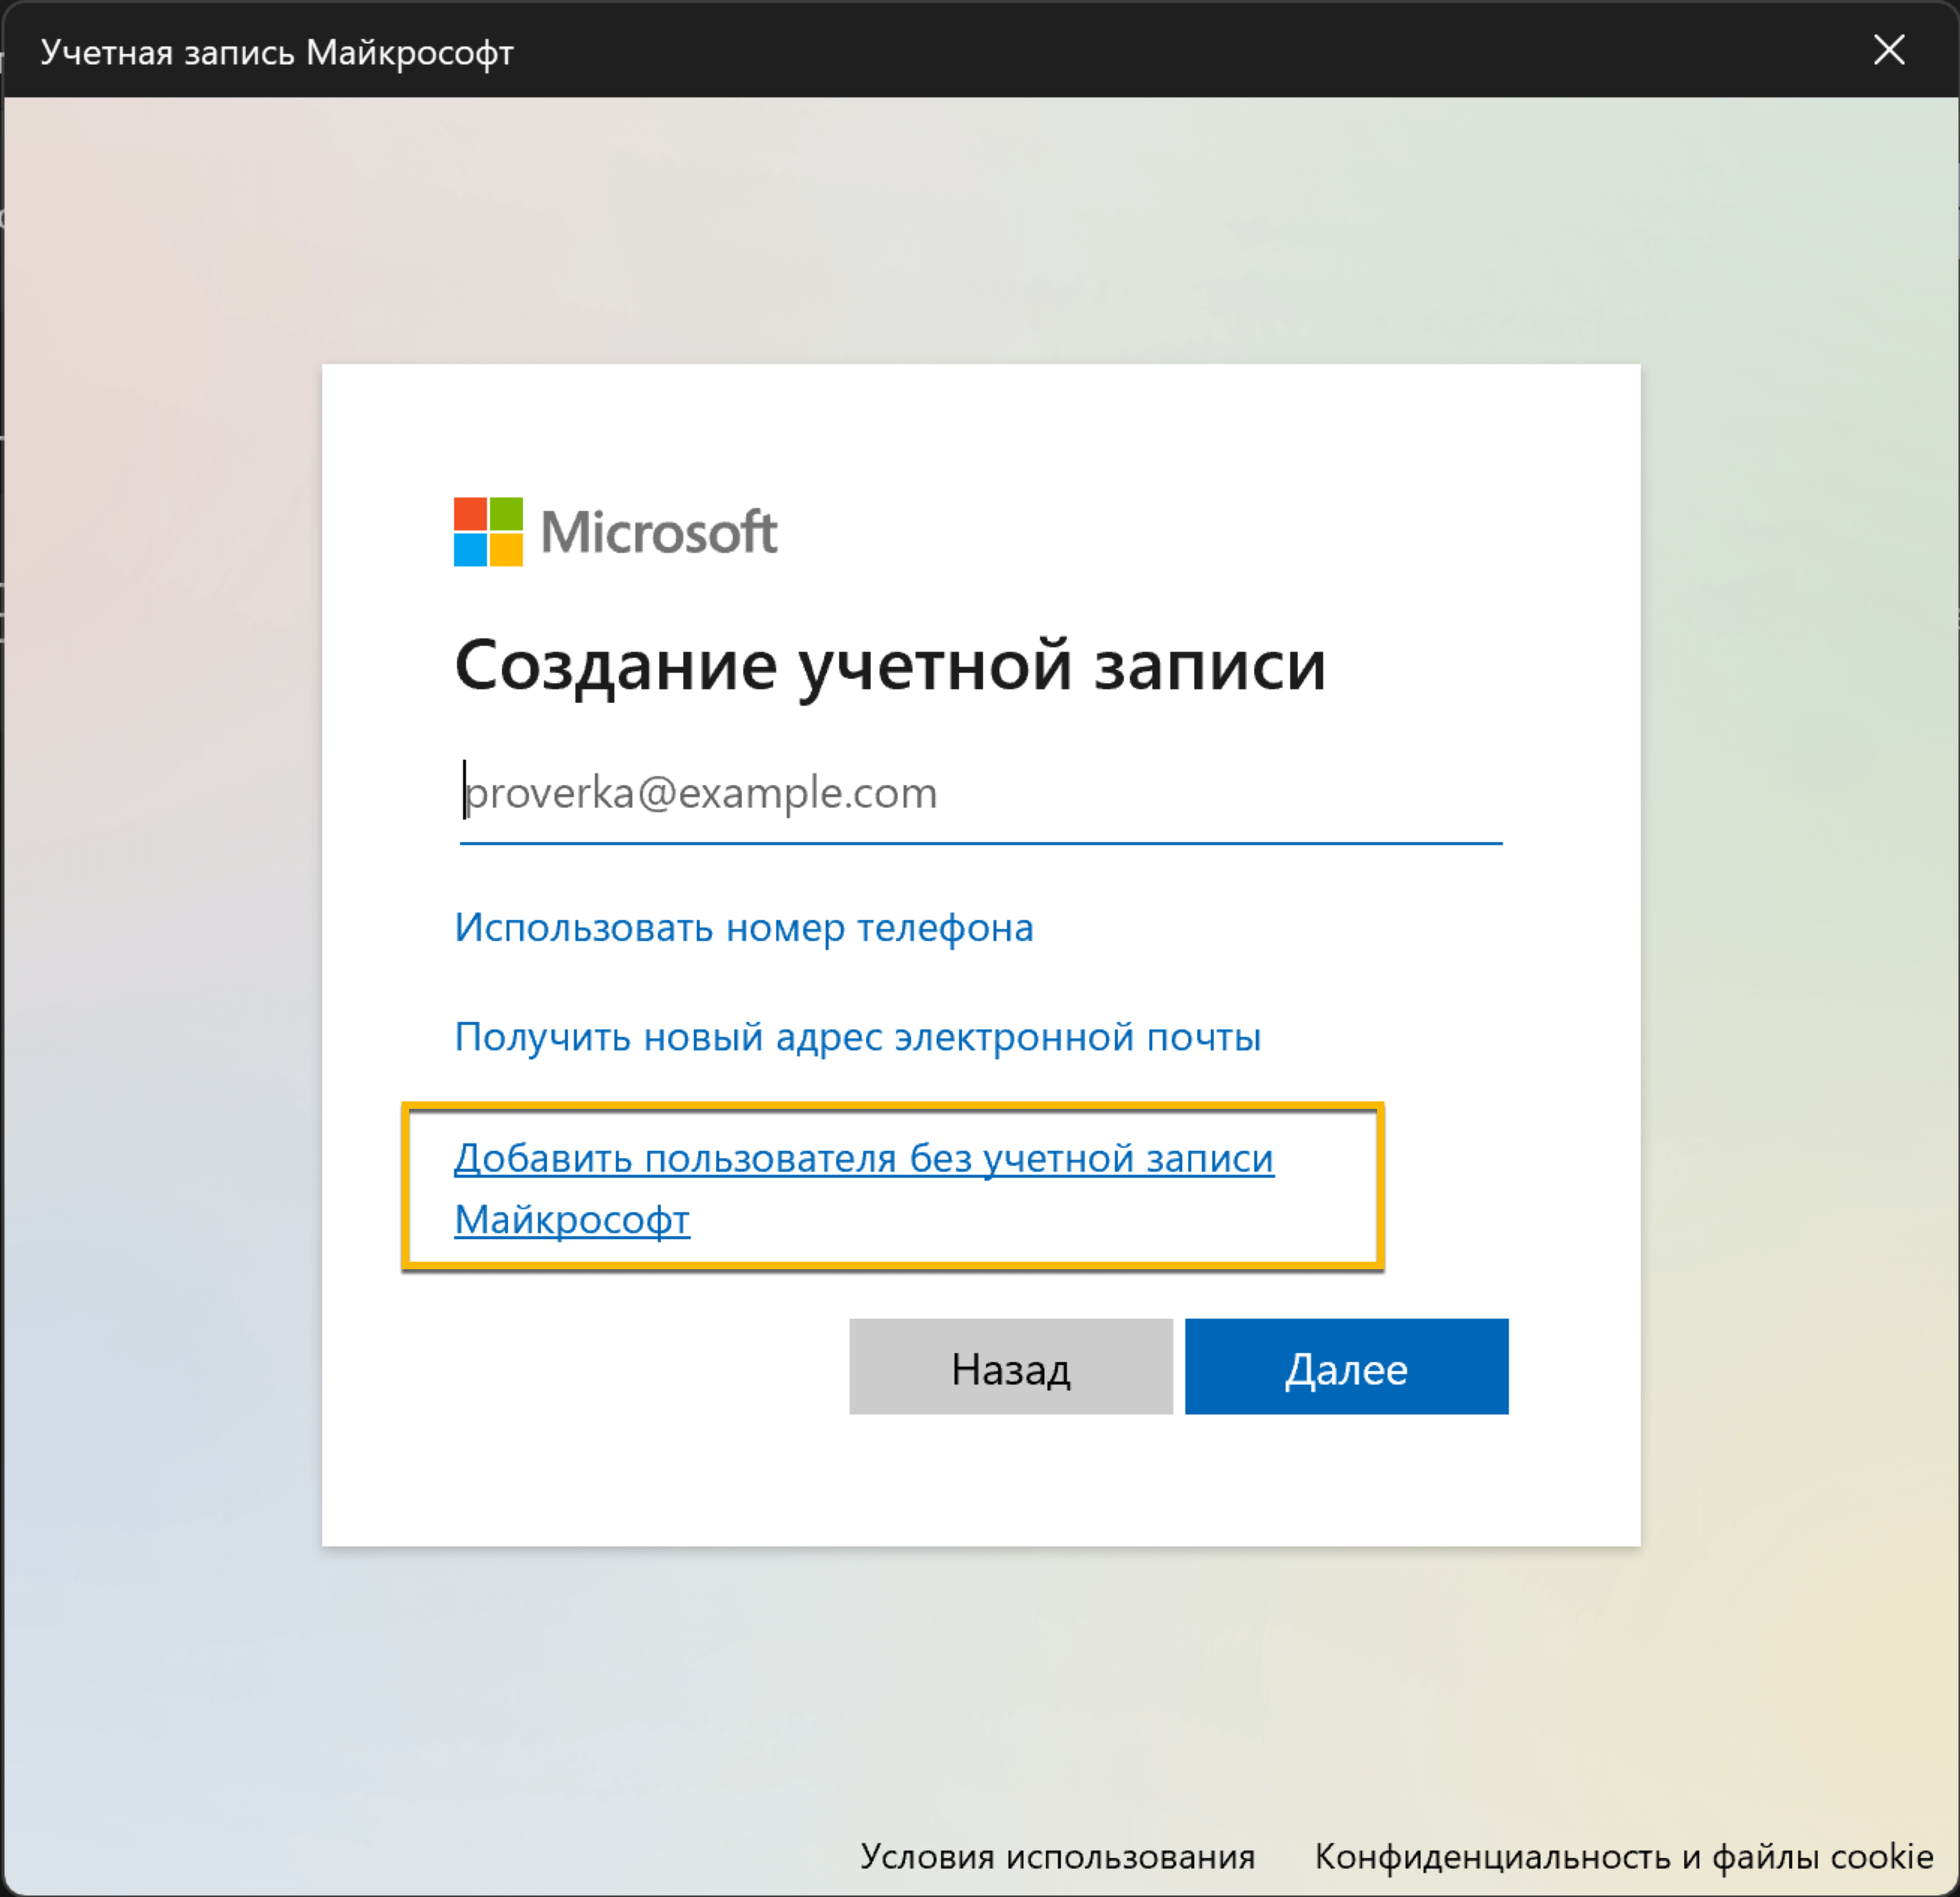Click the word 'Майкрософт' in highlighted link
The width and height of the screenshot is (1960, 1897).
tap(572, 1220)
